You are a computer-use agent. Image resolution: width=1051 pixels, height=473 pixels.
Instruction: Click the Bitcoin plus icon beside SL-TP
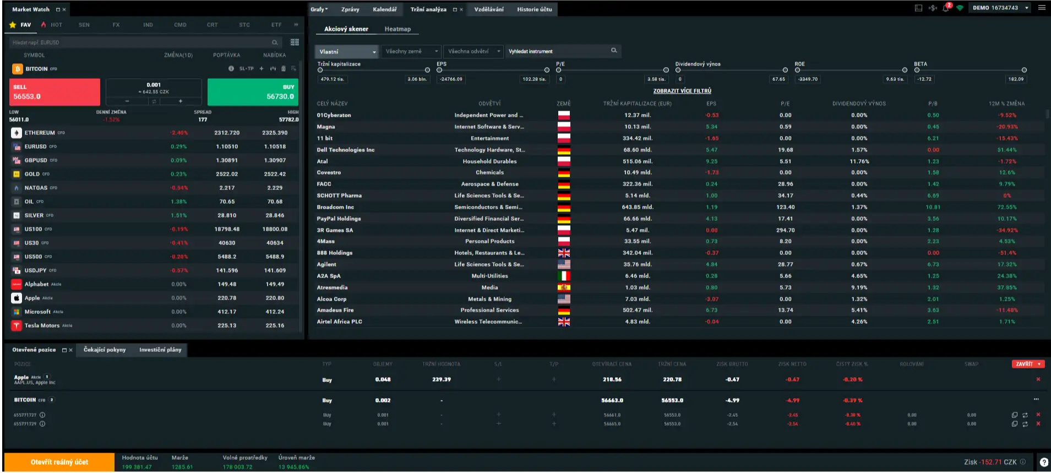262,69
